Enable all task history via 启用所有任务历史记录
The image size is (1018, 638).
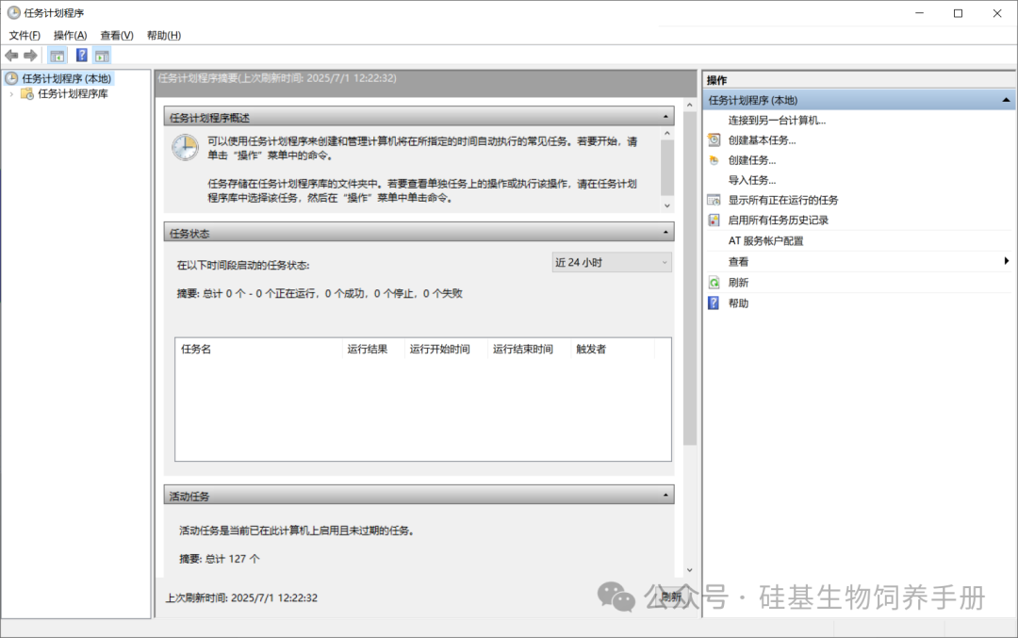[x=778, y=221]
